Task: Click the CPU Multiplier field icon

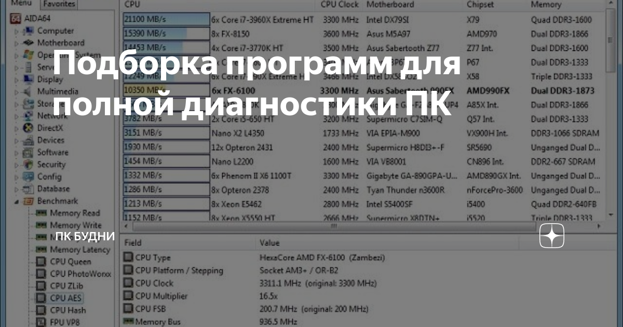Action: coord(128,296)
